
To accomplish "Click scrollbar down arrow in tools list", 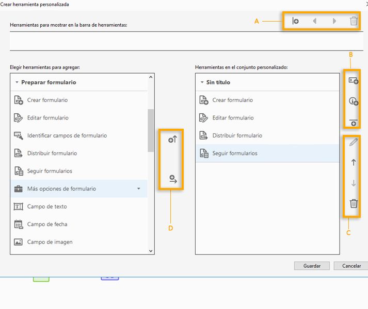I will [151, 251].
